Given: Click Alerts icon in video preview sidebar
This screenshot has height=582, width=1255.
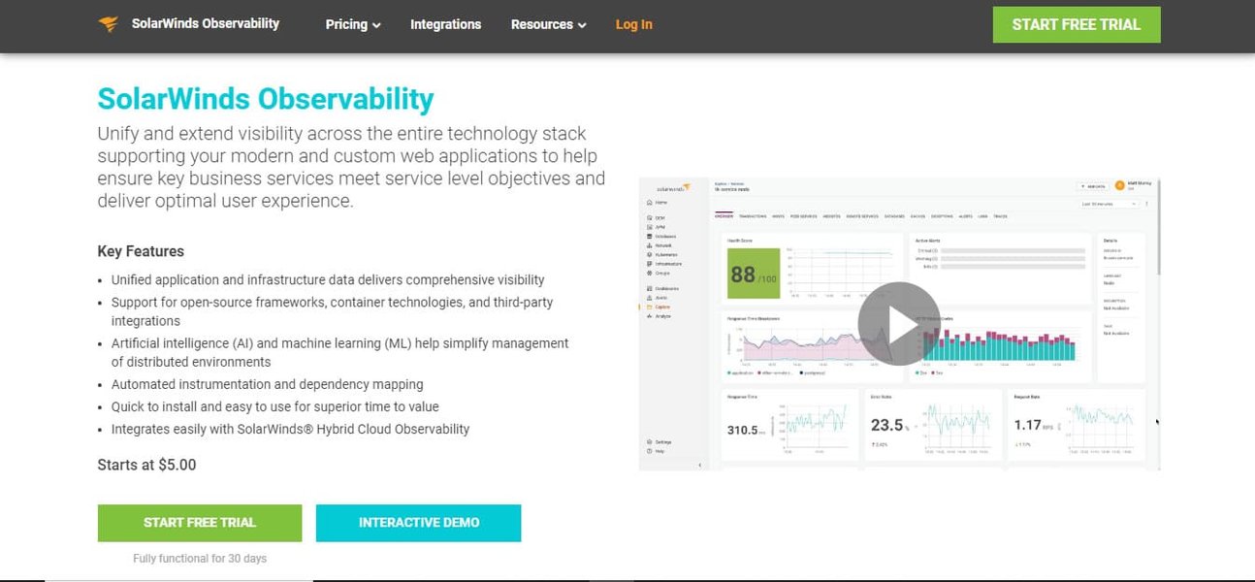Looking at the screenshot, I should [x=649, y=298].
